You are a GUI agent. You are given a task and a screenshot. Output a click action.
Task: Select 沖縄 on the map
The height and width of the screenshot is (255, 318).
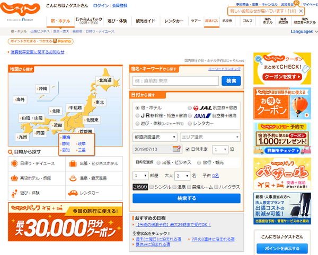(x=42, y=89)
